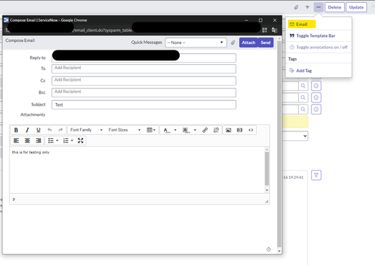Click the activity stream icon in header

307,7
